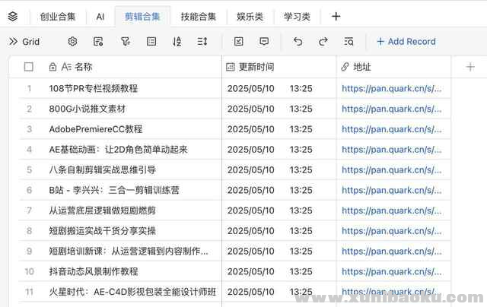Click the sort A-Z icon
The width and height of the screenshot is (487, 307).
coord(177,42)
